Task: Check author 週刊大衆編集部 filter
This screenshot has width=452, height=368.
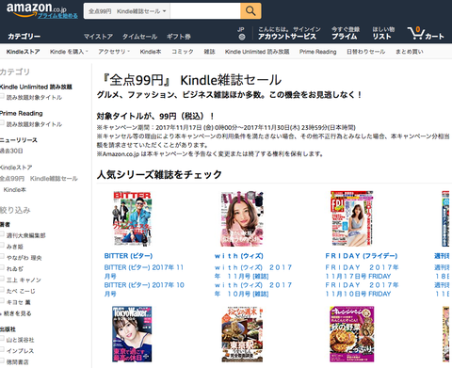Action: coord(2,234)
